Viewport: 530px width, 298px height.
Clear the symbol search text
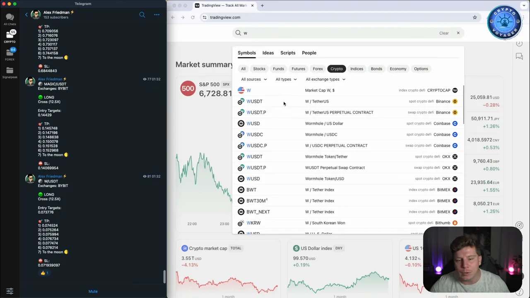pyautogui.click(x=444, y=33)
